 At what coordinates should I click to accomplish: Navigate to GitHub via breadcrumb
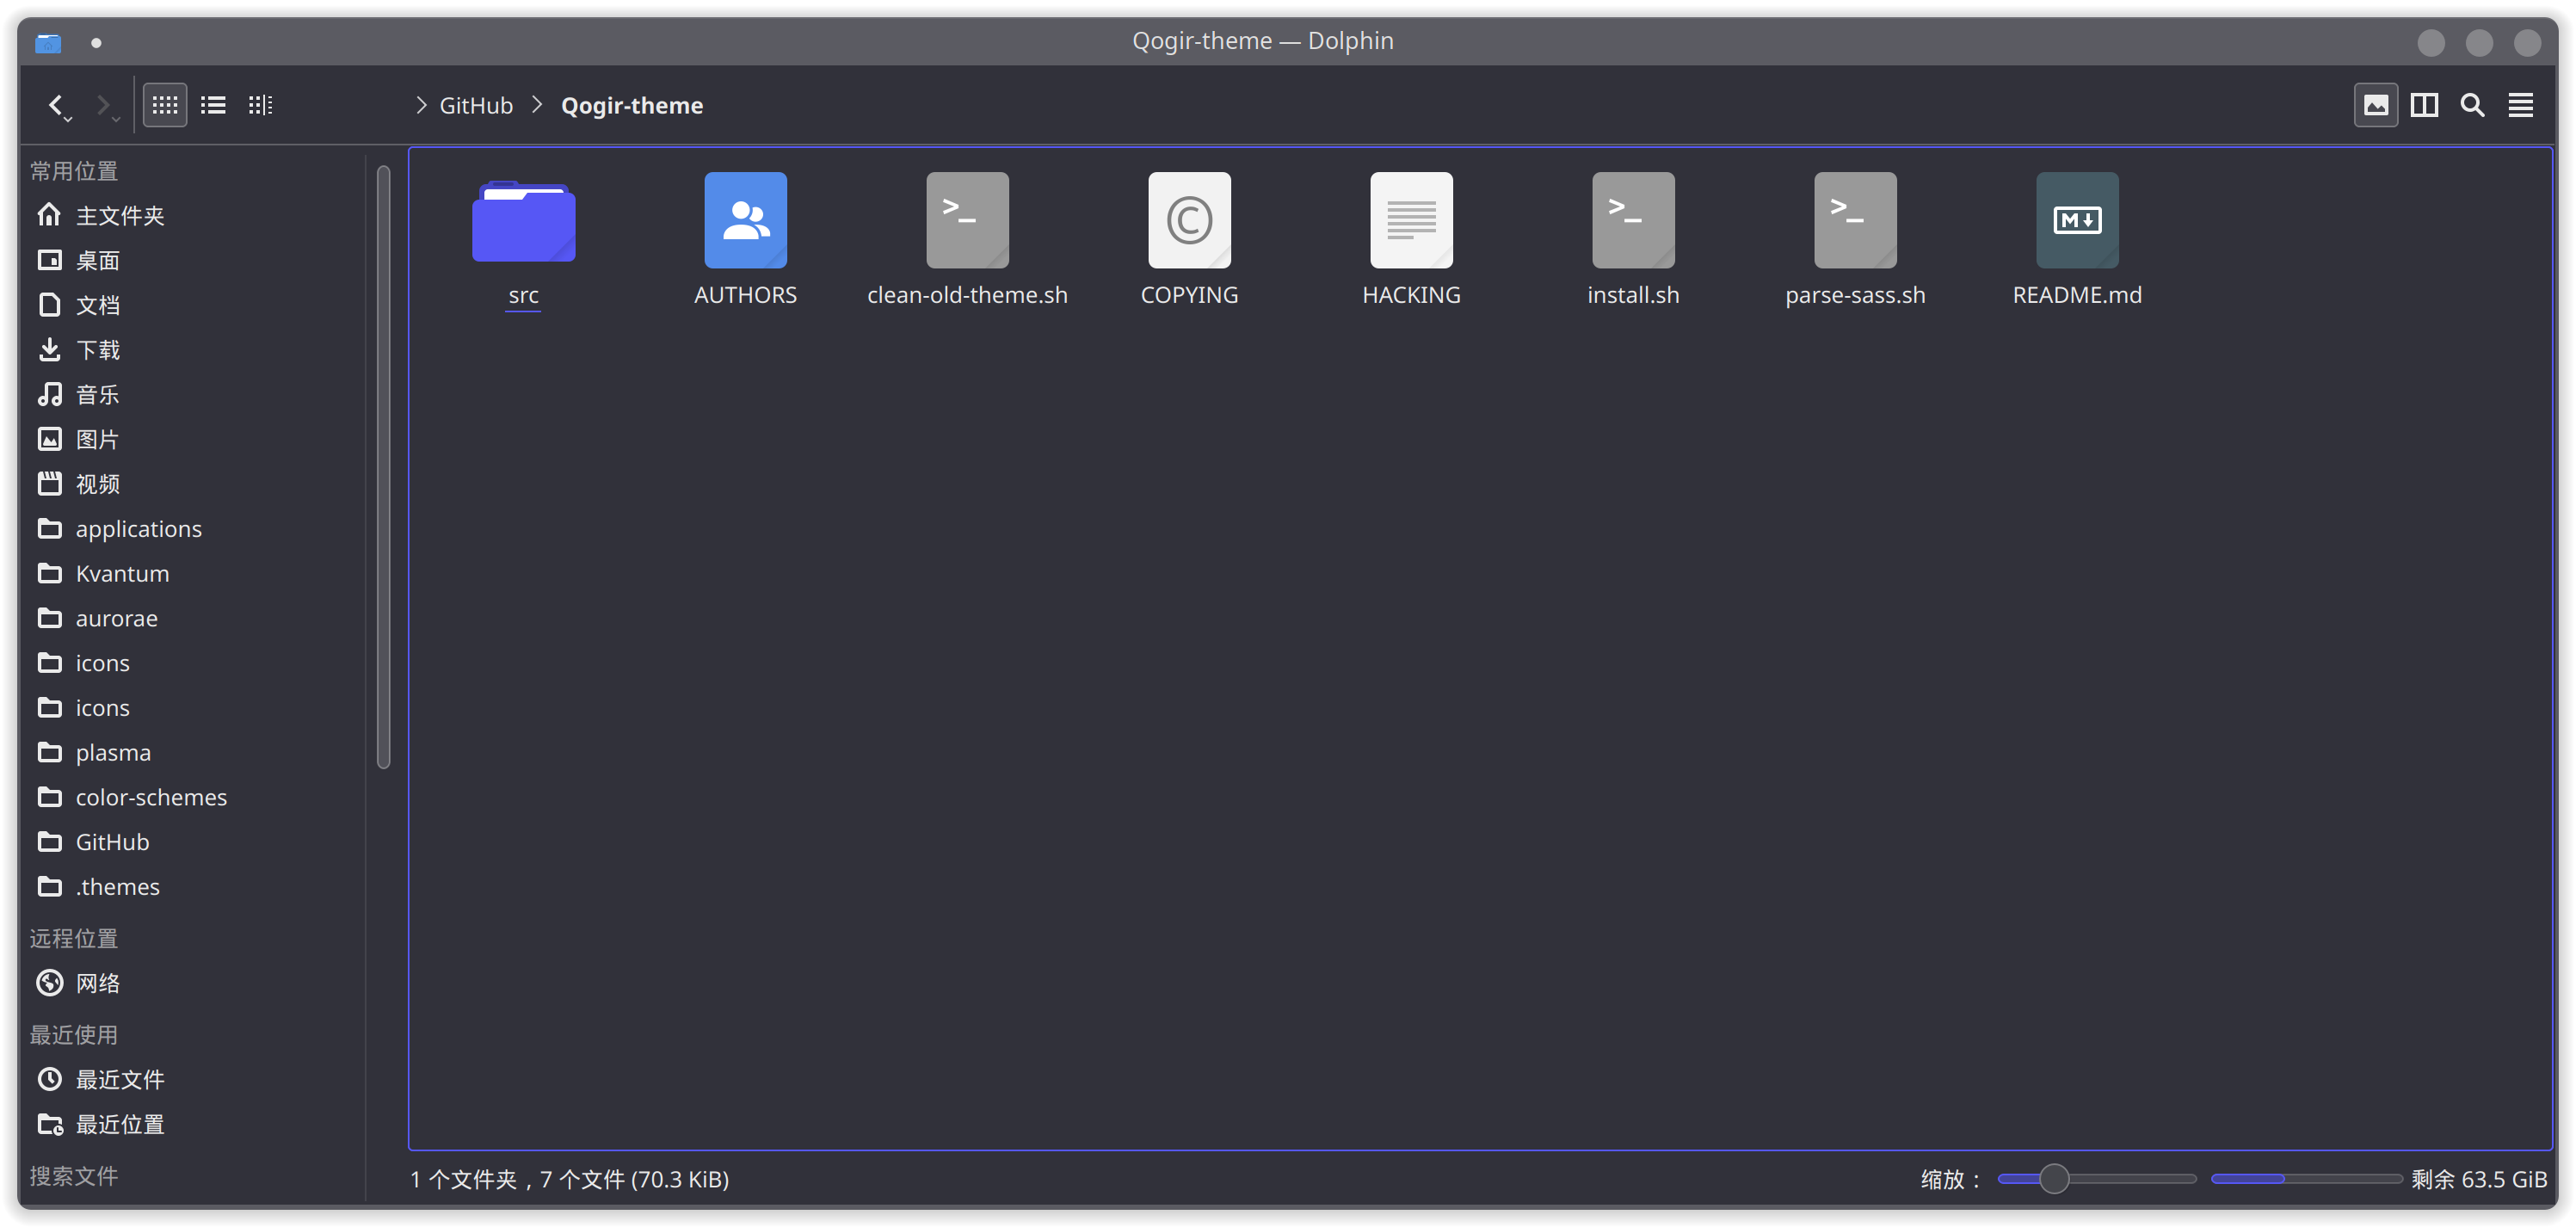coord(476,104)
